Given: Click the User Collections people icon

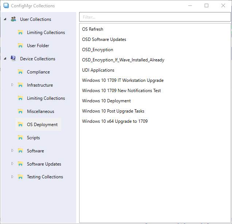Looking at the screenshot, I should [x=13, y=19].
